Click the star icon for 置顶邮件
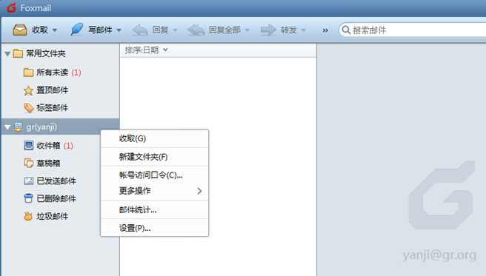The image size is (486, 276). coord(28,90)
